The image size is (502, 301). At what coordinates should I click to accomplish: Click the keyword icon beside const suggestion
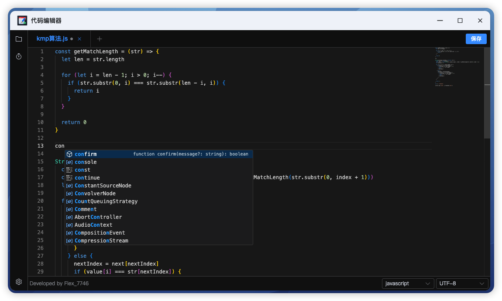(69, 170)
